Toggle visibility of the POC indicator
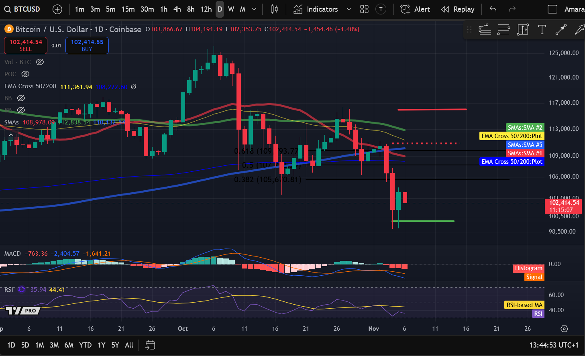Screen dimensions: 585x356 tap(25, 74)
